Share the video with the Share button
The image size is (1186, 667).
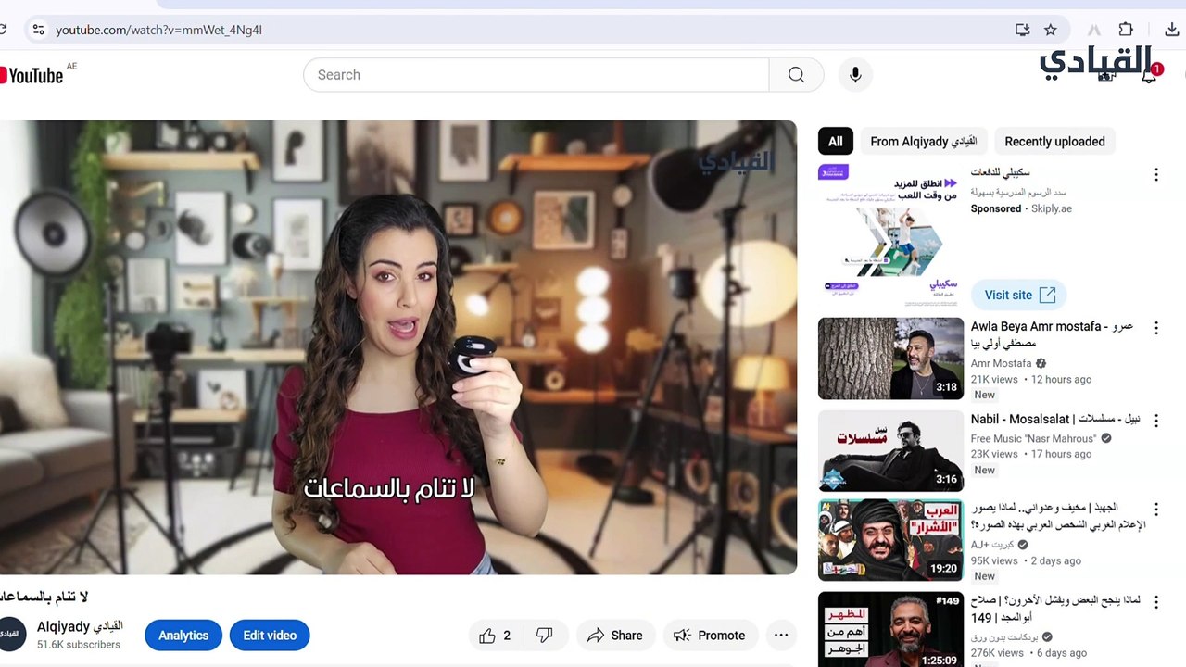(615, 636)
